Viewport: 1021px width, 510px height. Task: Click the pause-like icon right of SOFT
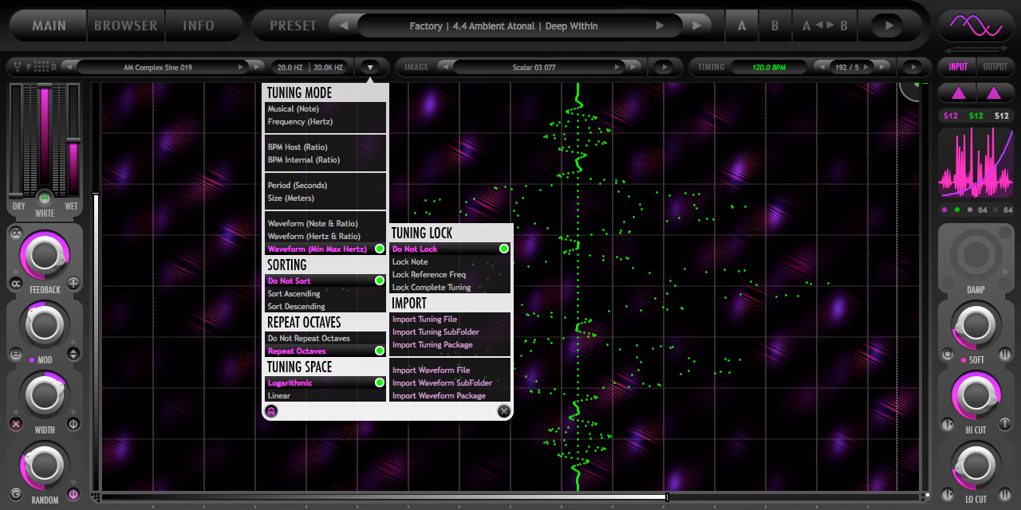[1005, 354]
